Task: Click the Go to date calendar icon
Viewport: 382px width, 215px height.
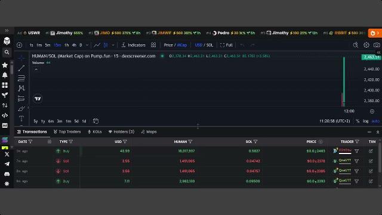Action: tap(95, 121)
